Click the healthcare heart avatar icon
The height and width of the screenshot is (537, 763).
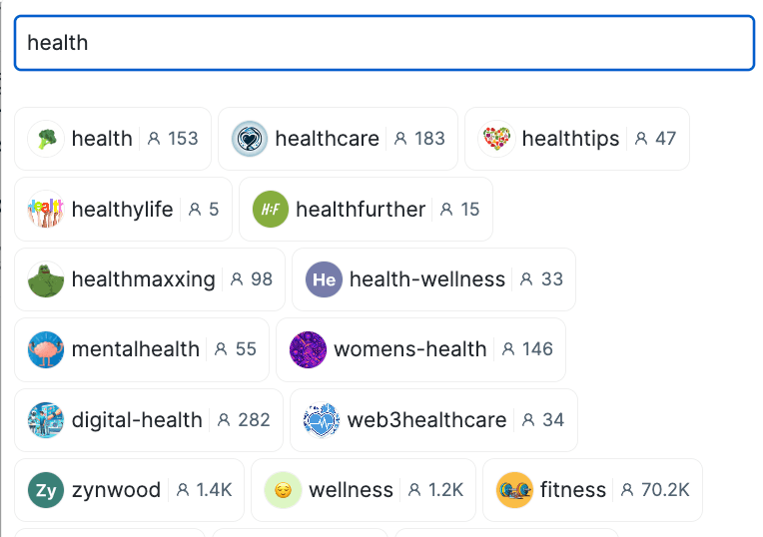250,139
